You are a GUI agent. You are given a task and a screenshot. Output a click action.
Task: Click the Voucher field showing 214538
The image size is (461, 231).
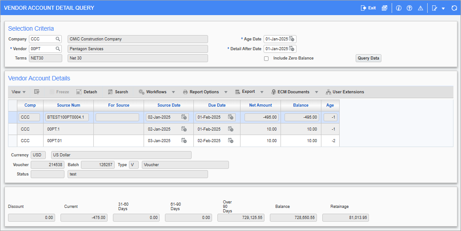(x=47, y=165)
